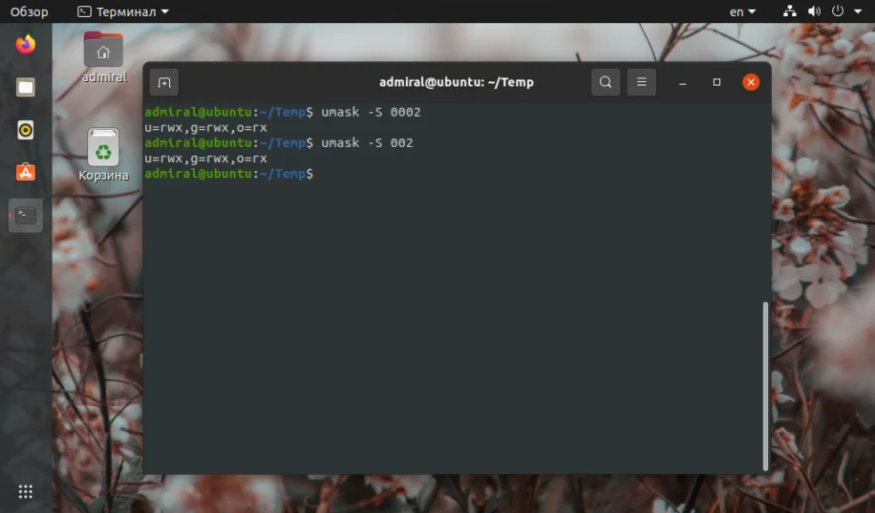Expand system menu arrow in top bar
The height and width of the screenshot is (513, 875).
pyautogui.click(x=858, y=12)
